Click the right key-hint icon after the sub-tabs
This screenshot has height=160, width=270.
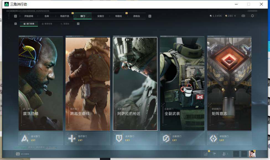point(78,24)
